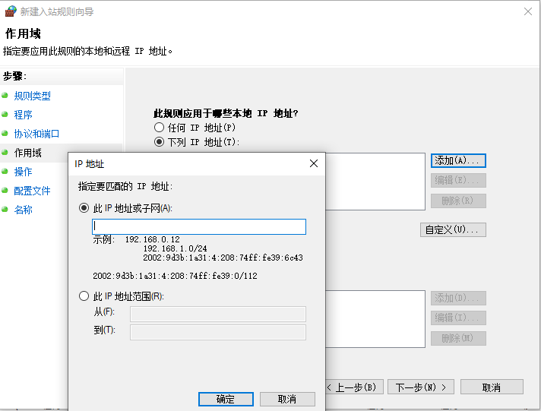The width and height of the screenshot is (541, 411).
Task: Select 作用域 step in sidebar
Action: (27, 153)
